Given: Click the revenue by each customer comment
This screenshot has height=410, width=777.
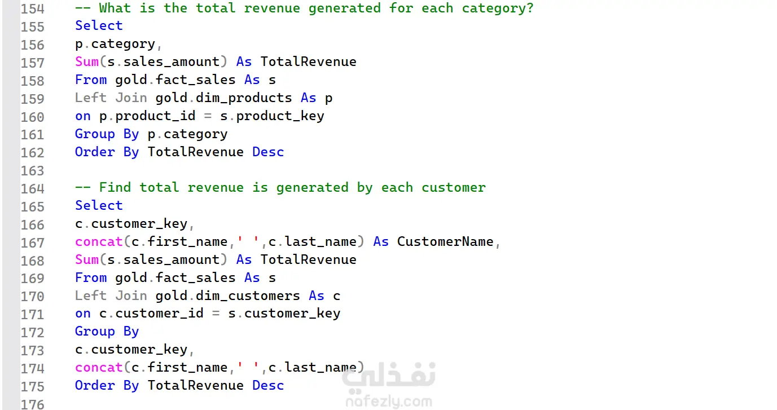Looking at the screenshot, I should 280,188.
